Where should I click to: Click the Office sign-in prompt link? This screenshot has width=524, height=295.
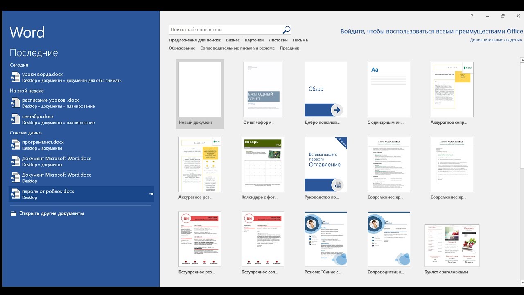pos(432,31)
